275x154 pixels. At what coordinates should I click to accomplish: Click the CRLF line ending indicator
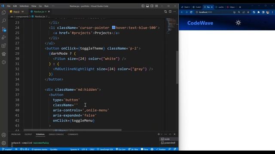click(92, 149)
